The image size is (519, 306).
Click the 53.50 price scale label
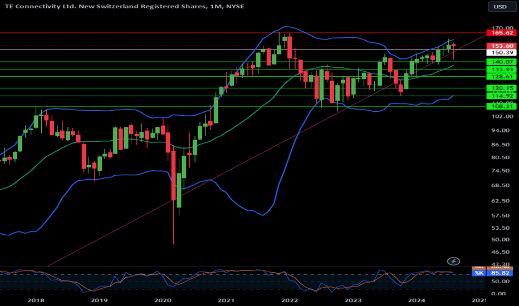pos(501,228)
